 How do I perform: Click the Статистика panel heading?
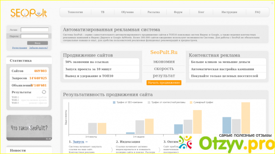pos(21,61)
